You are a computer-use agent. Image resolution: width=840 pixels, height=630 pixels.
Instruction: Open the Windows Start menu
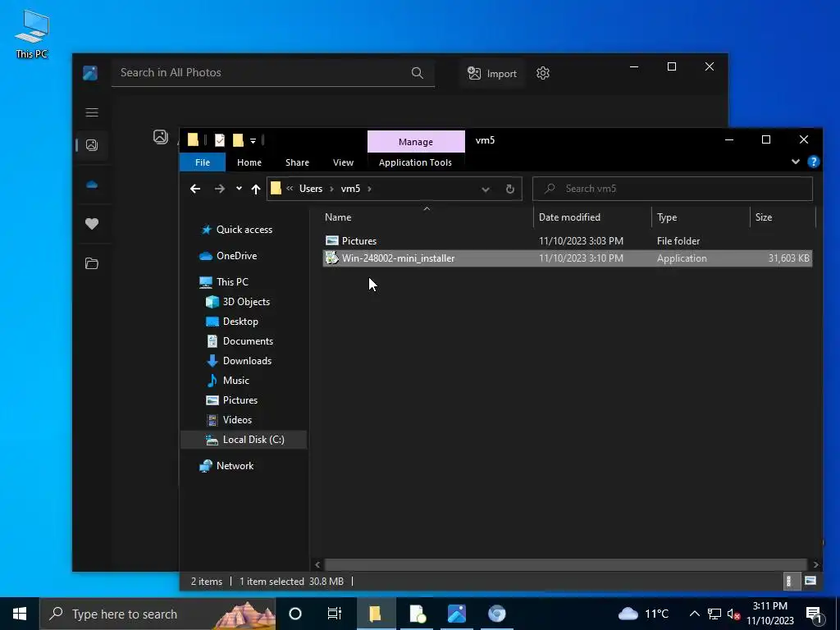pos(20,614)
